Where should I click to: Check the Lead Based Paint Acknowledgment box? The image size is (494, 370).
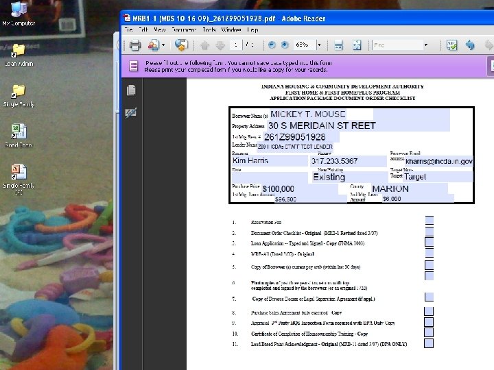point(429,343)
